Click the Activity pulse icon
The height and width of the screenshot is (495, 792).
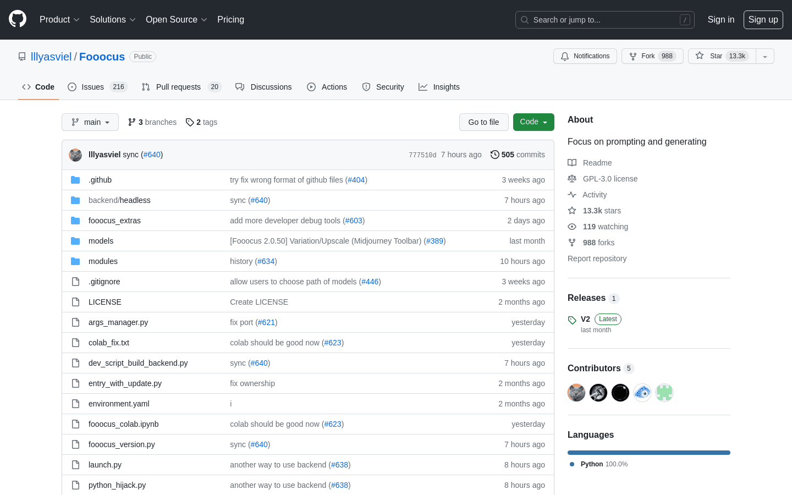pyautogui.click(x=572, y=194)
